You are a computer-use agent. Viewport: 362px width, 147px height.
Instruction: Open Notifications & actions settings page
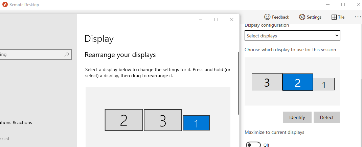click(x=16, y=122)
